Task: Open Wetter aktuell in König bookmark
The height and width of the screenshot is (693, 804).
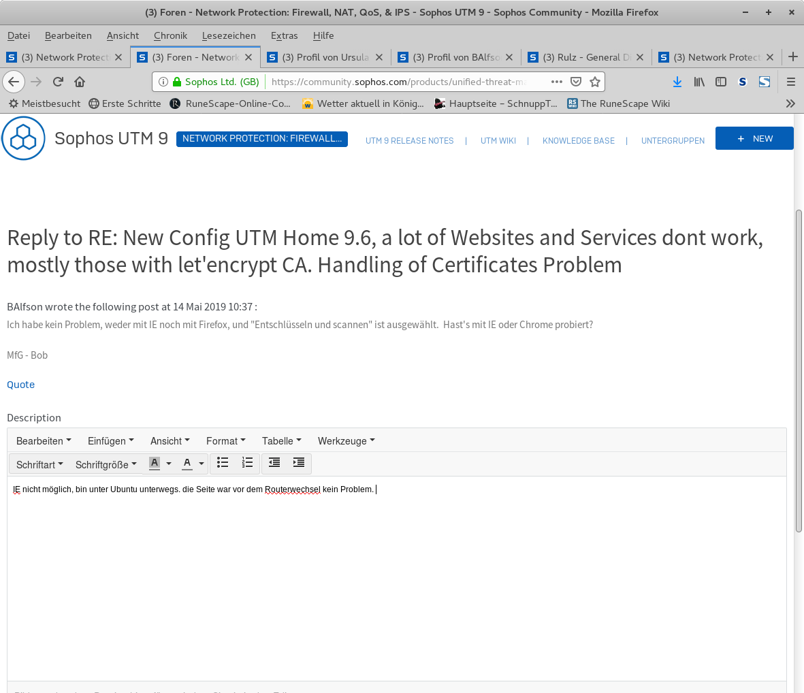Action: click(x=363, y=103)
